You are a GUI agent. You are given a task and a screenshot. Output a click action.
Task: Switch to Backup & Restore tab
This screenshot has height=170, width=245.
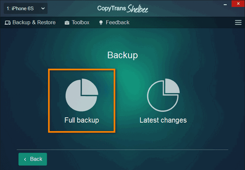coord(30,22)
